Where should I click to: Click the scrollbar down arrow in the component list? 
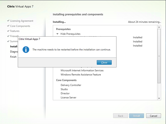point(159,98)
